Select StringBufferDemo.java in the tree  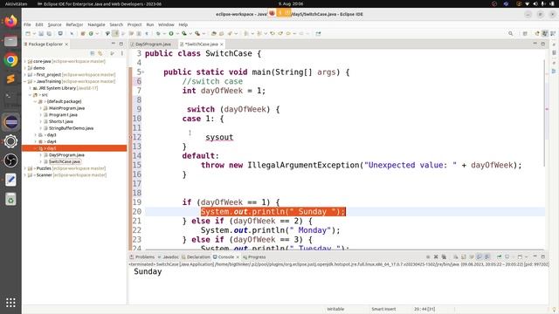pos(71,128)
